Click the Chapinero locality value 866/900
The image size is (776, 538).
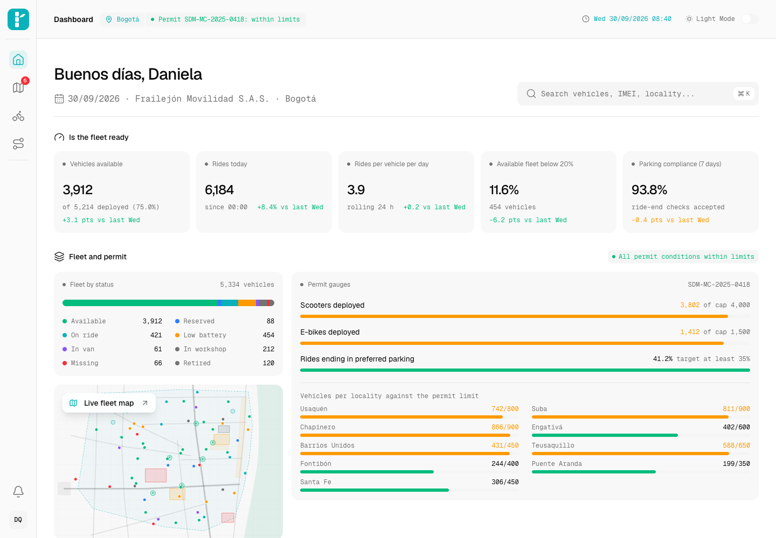click(505, 427)
